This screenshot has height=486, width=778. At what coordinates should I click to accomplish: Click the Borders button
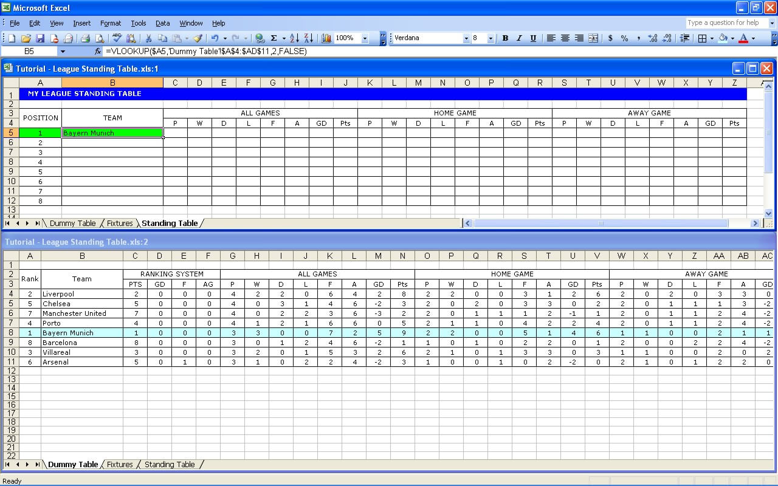702,38
